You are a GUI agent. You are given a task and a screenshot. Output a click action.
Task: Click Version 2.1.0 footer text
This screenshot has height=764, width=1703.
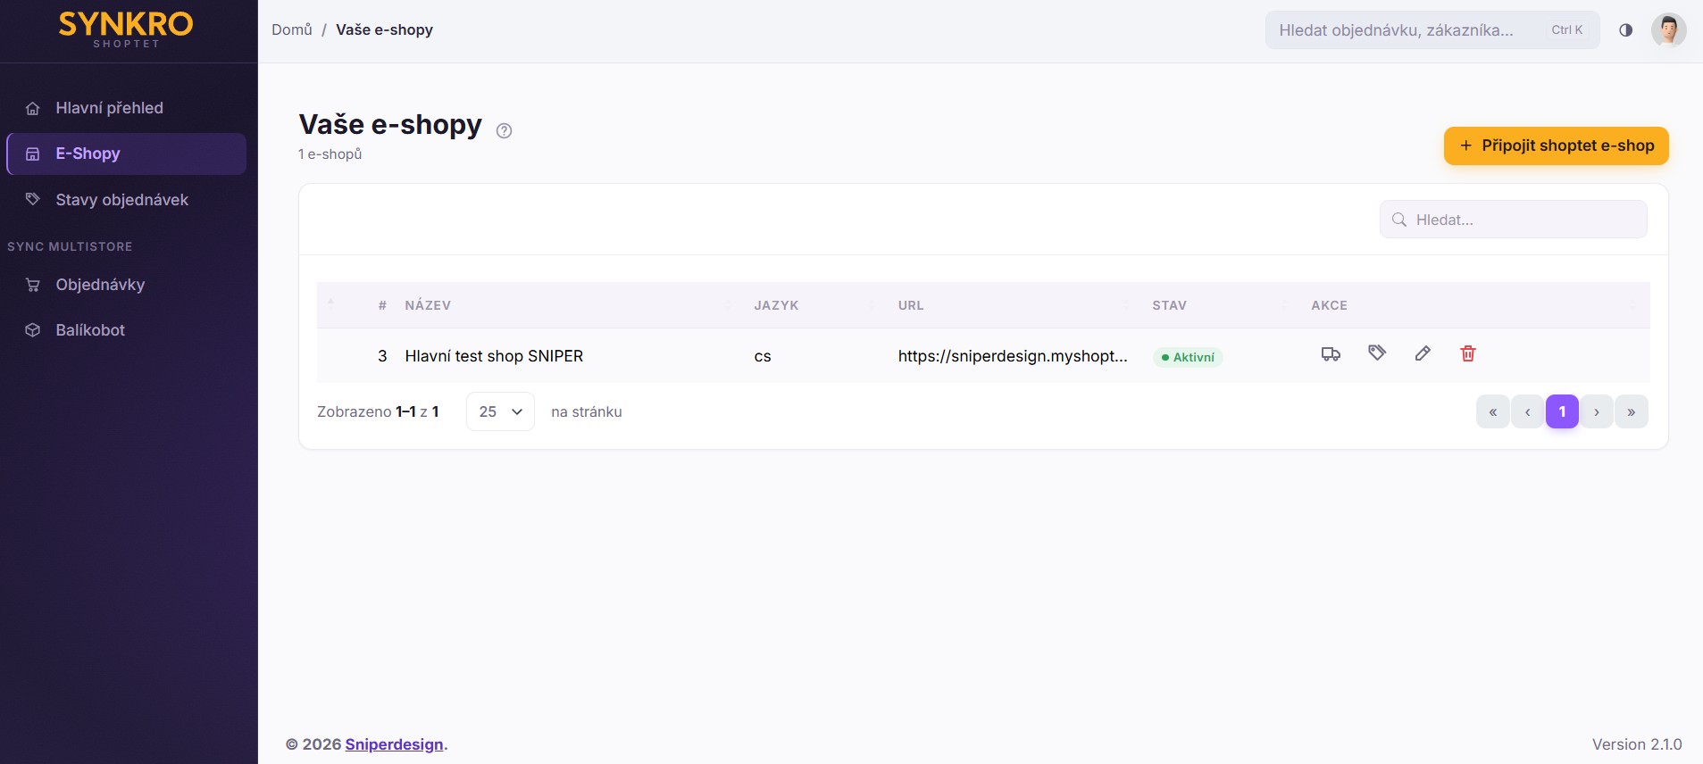click(x=1637, y=744)
